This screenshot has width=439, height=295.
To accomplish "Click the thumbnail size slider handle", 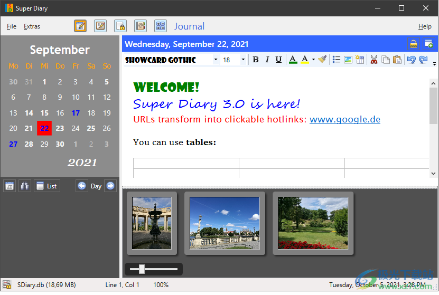I will (142, 269).
